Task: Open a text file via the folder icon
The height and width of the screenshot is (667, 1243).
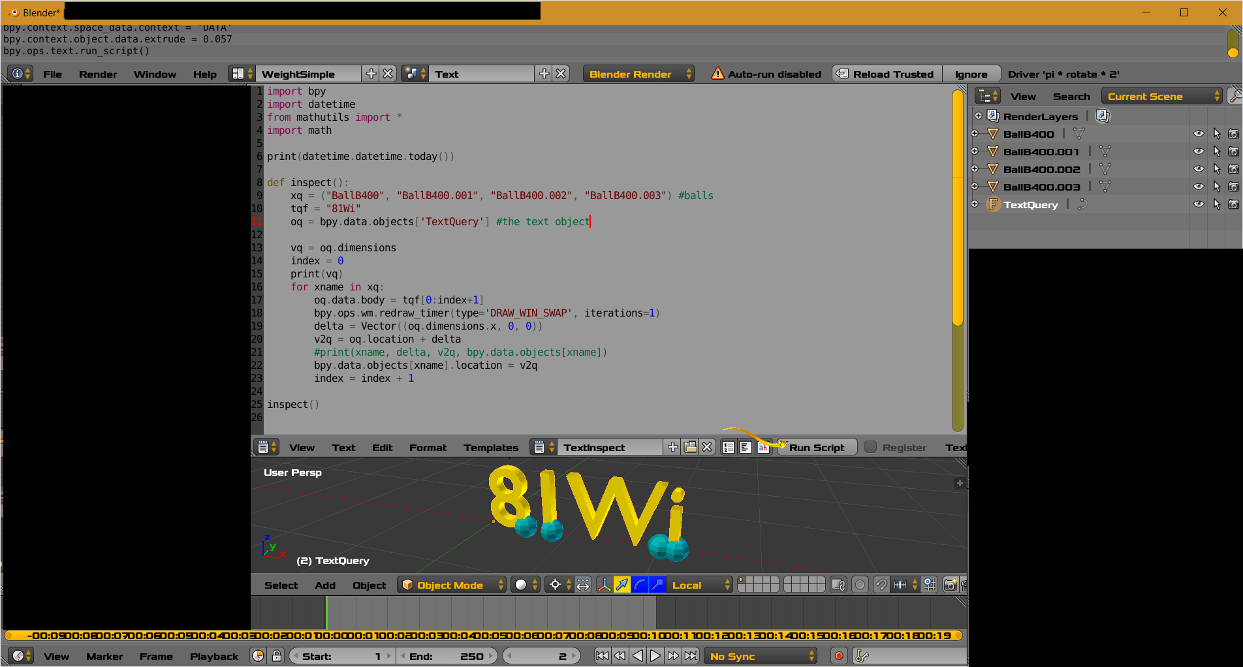Action: click(690, 447)
